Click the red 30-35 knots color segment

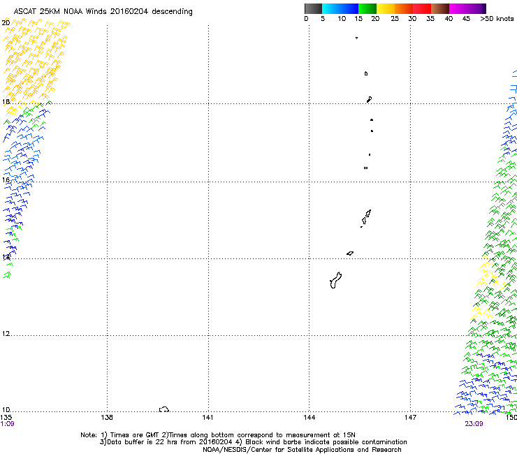(422, 8)
